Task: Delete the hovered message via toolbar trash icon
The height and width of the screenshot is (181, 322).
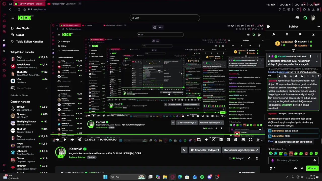Action: pos(318,76)
